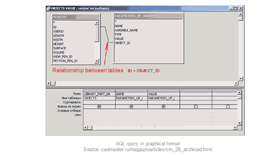Click the VALUE field cell in query grid
Screen dimensions: 279x158
point(164,94)
